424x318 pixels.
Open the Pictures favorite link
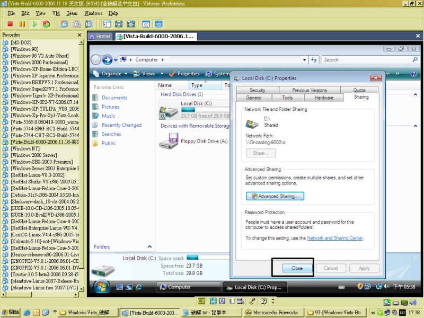[110, 107]
